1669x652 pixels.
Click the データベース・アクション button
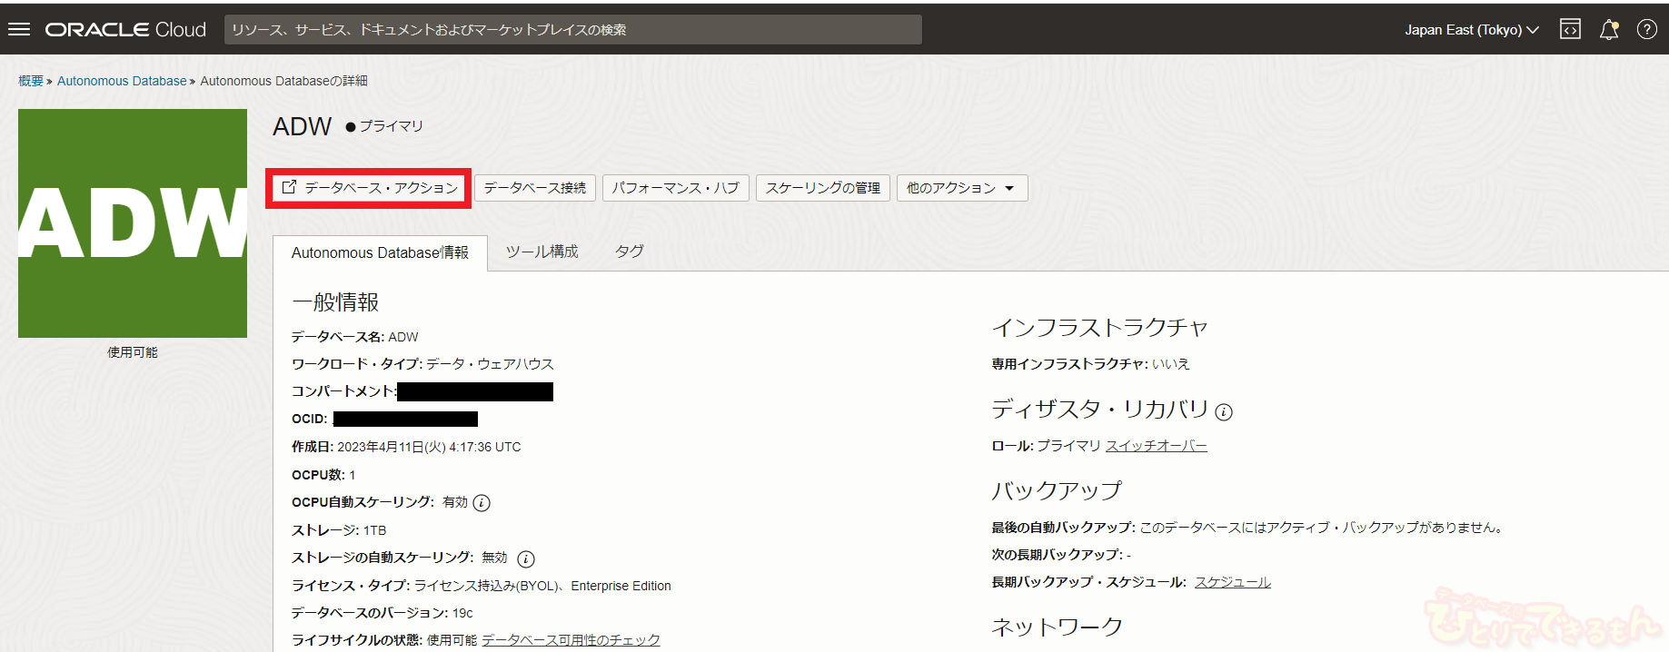(369, 188)
